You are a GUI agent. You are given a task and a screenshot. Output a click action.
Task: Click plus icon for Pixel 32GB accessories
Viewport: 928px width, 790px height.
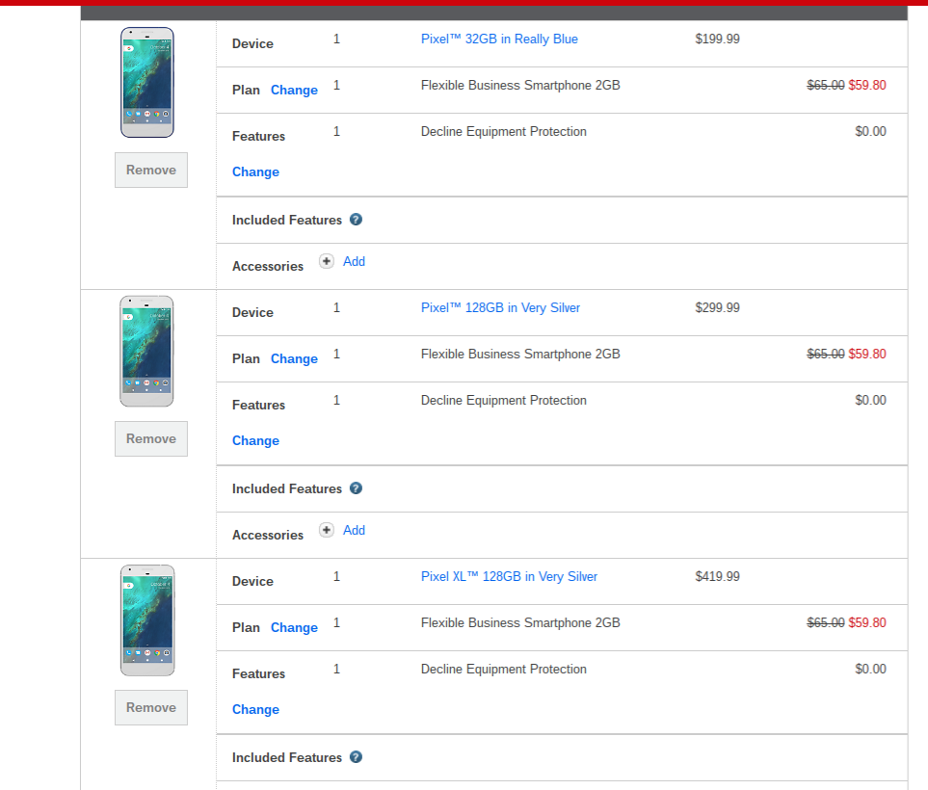coord(327,261)
